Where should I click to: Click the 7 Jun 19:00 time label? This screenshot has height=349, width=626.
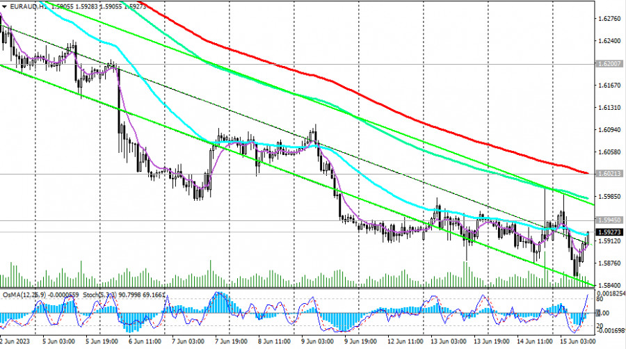tap(232, 341)
